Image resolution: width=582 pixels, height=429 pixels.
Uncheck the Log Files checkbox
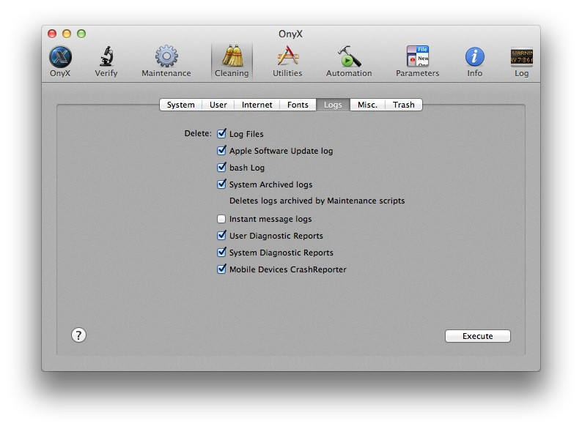coord(221,133)
